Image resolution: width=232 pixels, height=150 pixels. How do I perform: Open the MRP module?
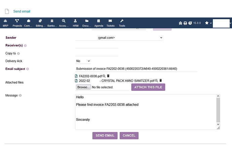[5, 23]
